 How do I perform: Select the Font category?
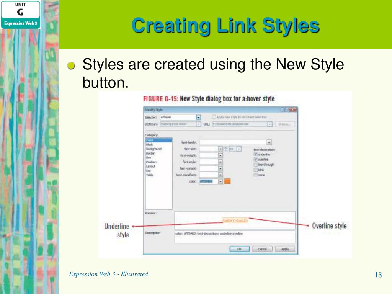[x=159, y=140]
